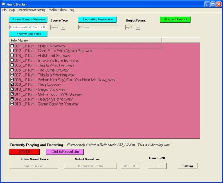This screenshot has width=223, height=183.
Task: Uncheck 013 Came Back for You.wav
Action: (12, 104)
